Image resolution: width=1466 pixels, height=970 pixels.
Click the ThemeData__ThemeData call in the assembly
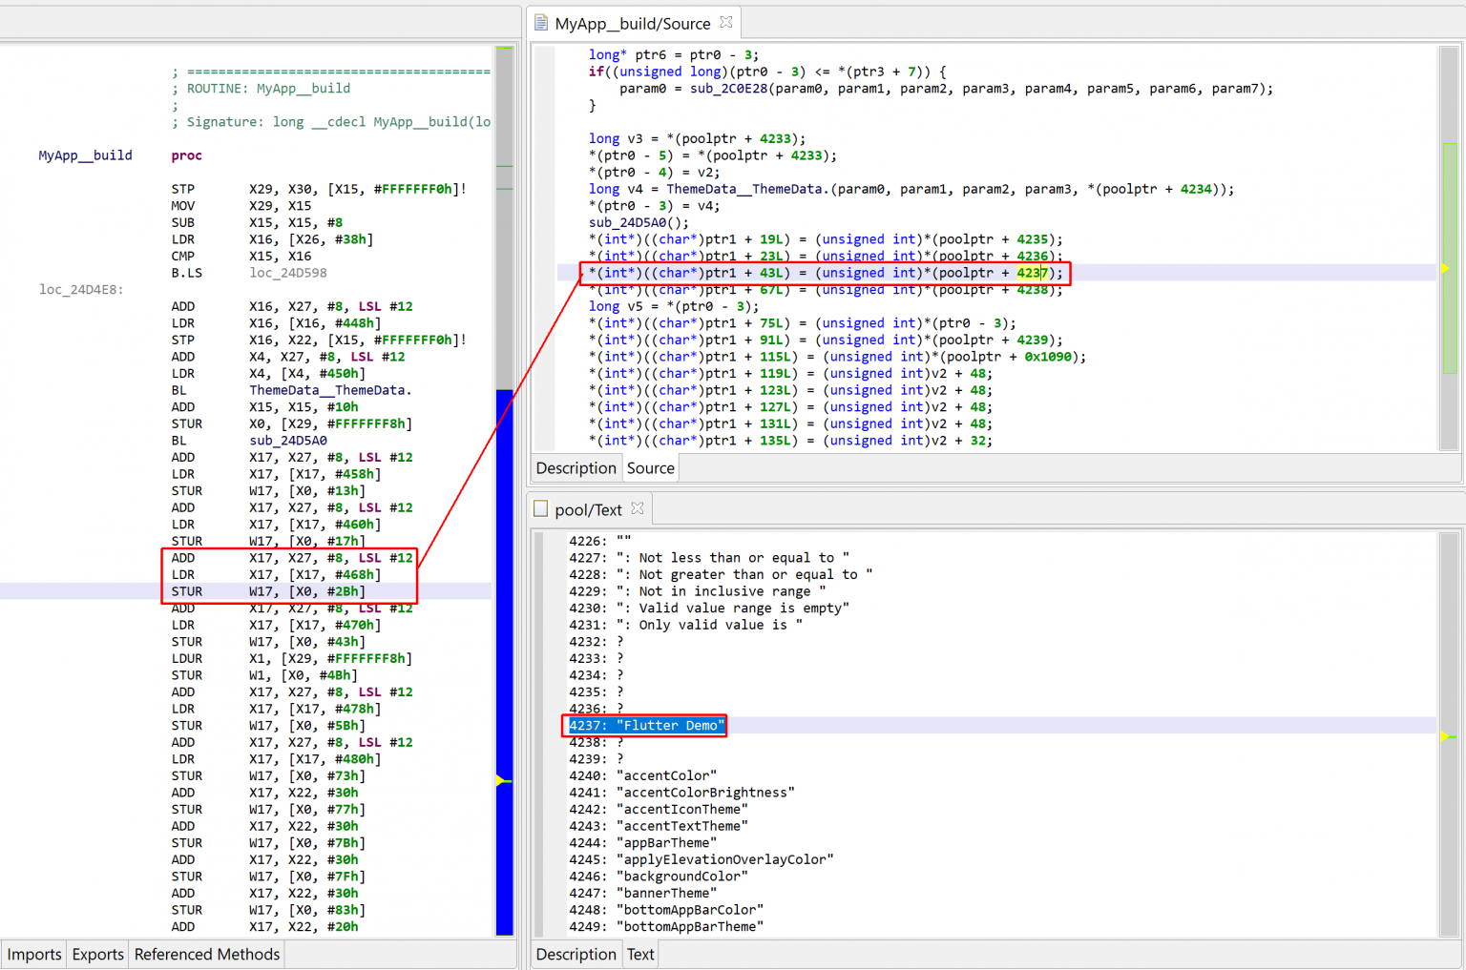tap(329, 390)
